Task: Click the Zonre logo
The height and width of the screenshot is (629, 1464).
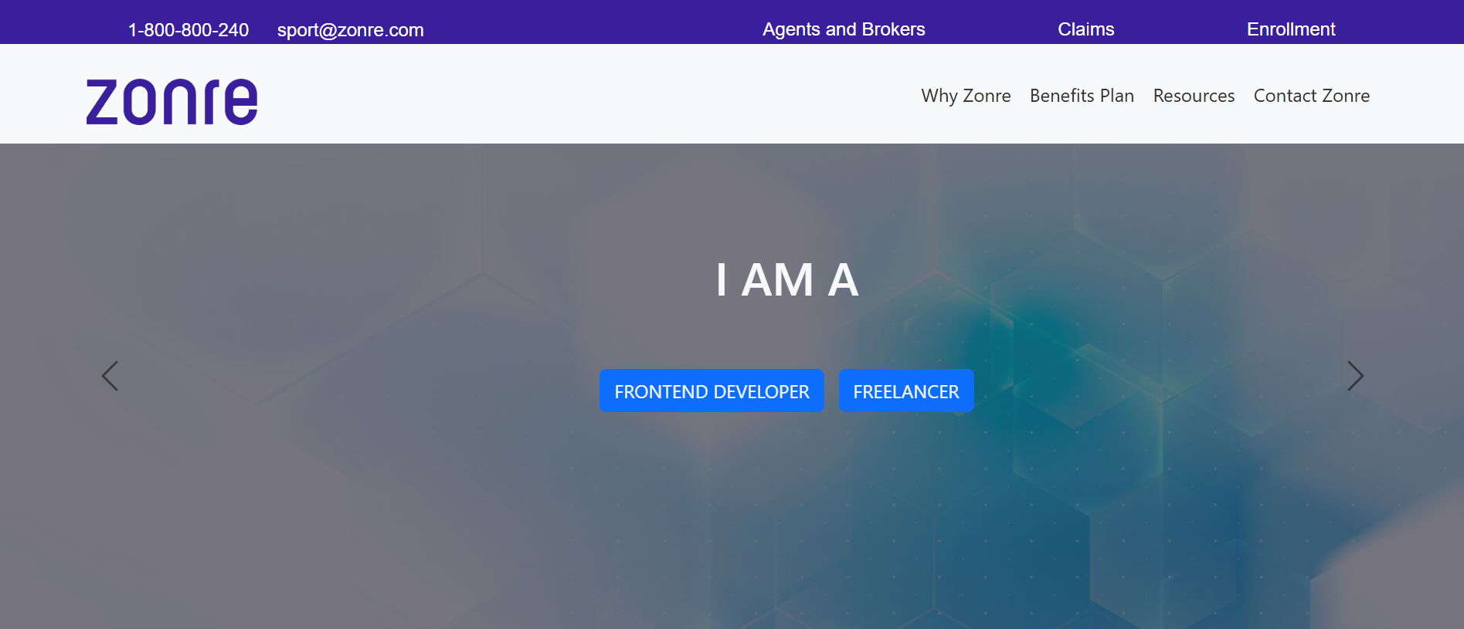Action: 172,101
